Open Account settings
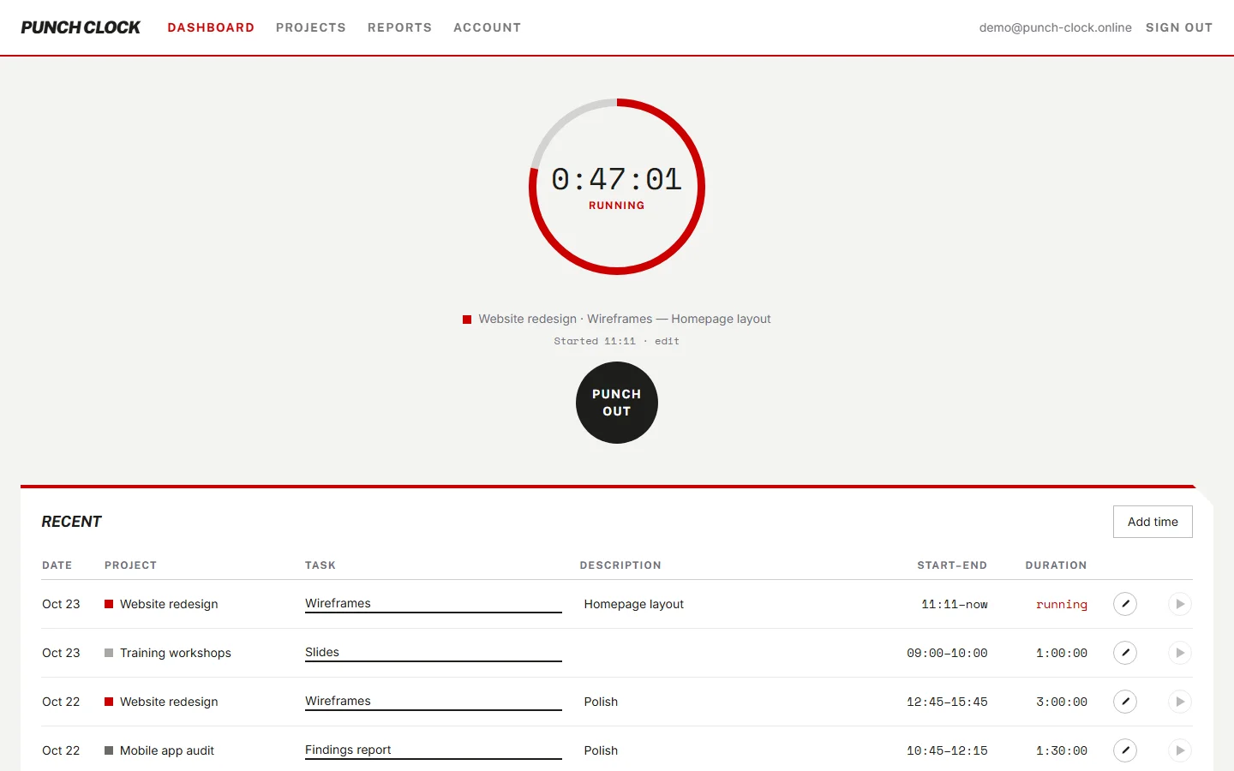Image resolution: width=1234 pixels, height=771 pixels. (487, 27)
